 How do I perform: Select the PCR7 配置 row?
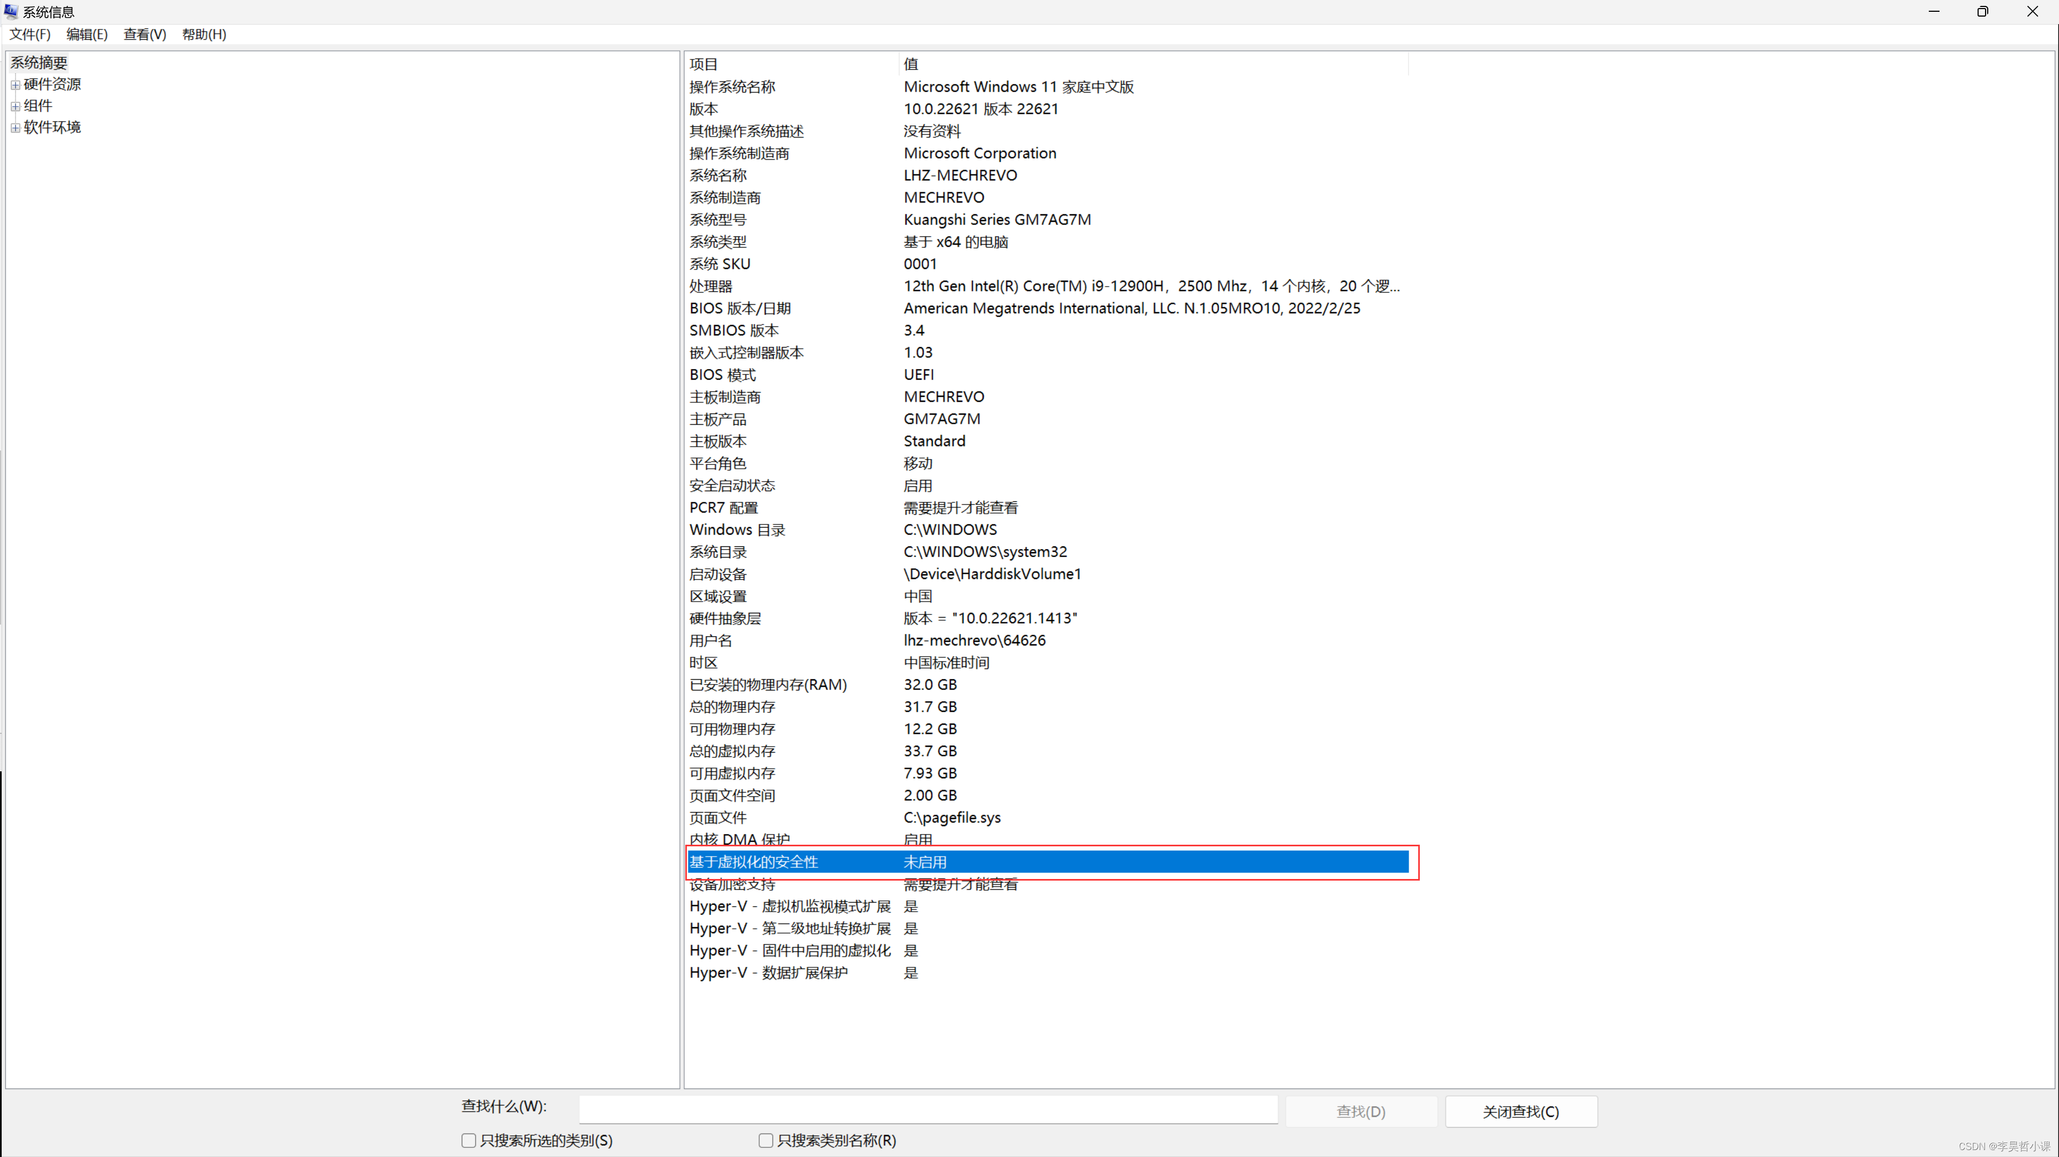point(1047,507)
